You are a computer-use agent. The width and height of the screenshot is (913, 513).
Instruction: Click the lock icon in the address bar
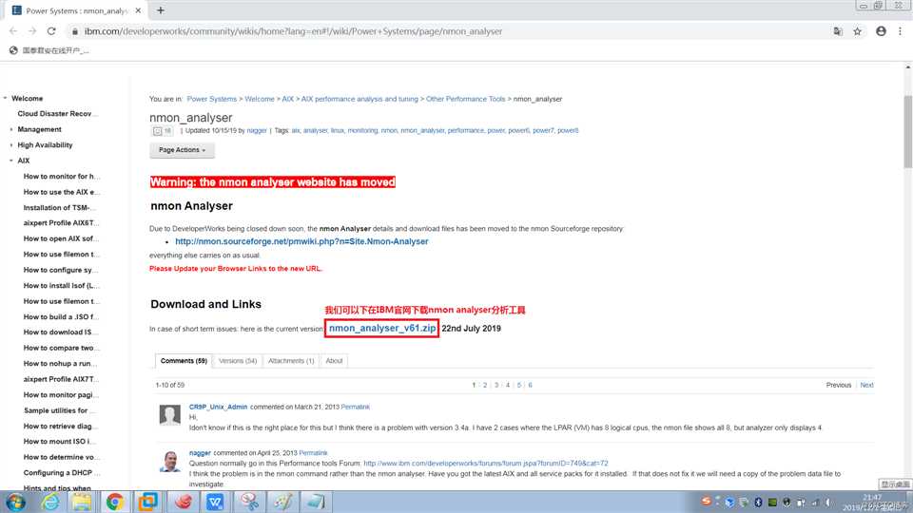[74, 31]
